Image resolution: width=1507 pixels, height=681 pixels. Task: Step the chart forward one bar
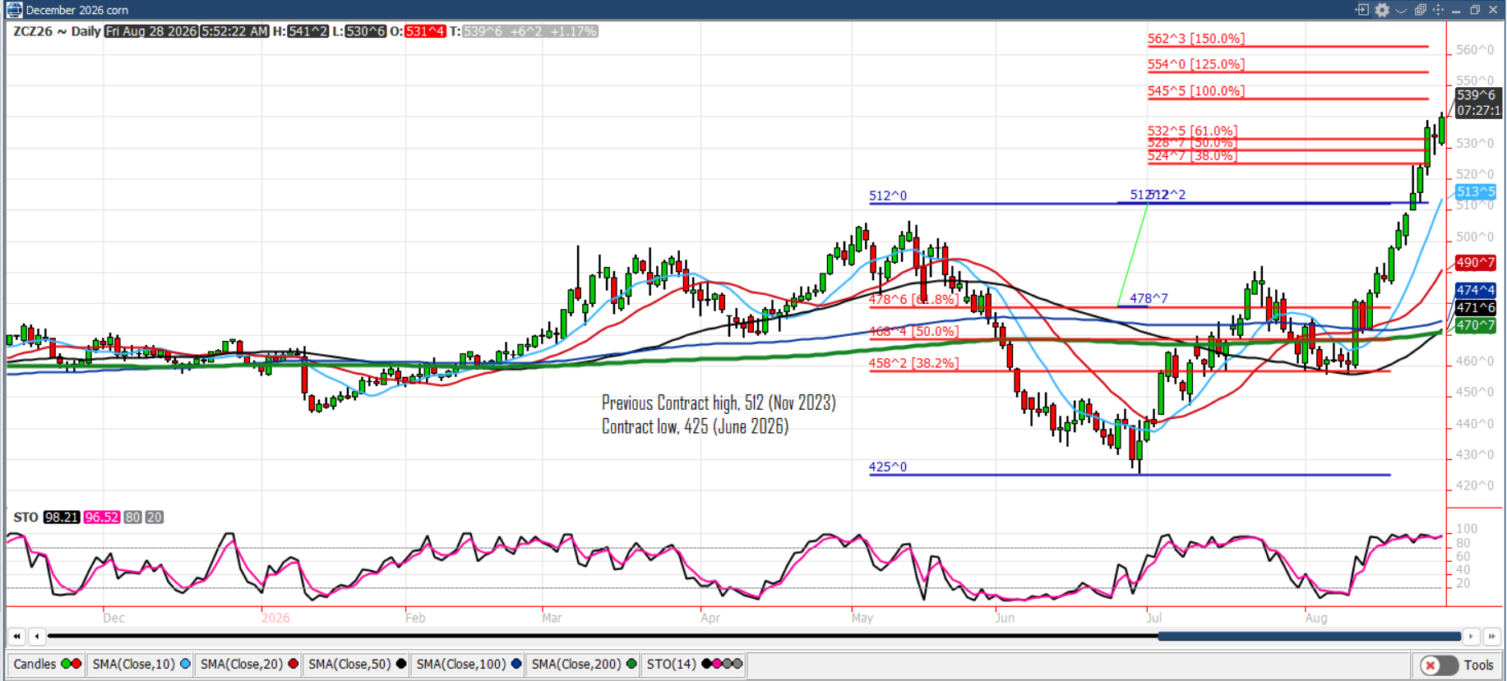click(1472, 637)
